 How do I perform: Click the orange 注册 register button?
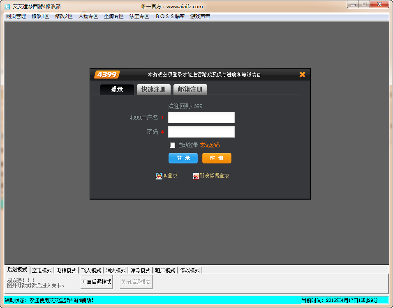(x=217, y=158)
